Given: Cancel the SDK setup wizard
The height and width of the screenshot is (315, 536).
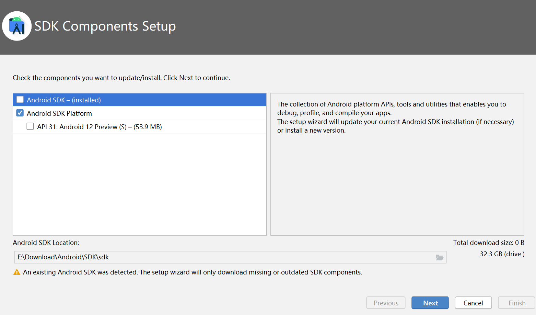Looking at the screenshot, I should tap(473, 303).
